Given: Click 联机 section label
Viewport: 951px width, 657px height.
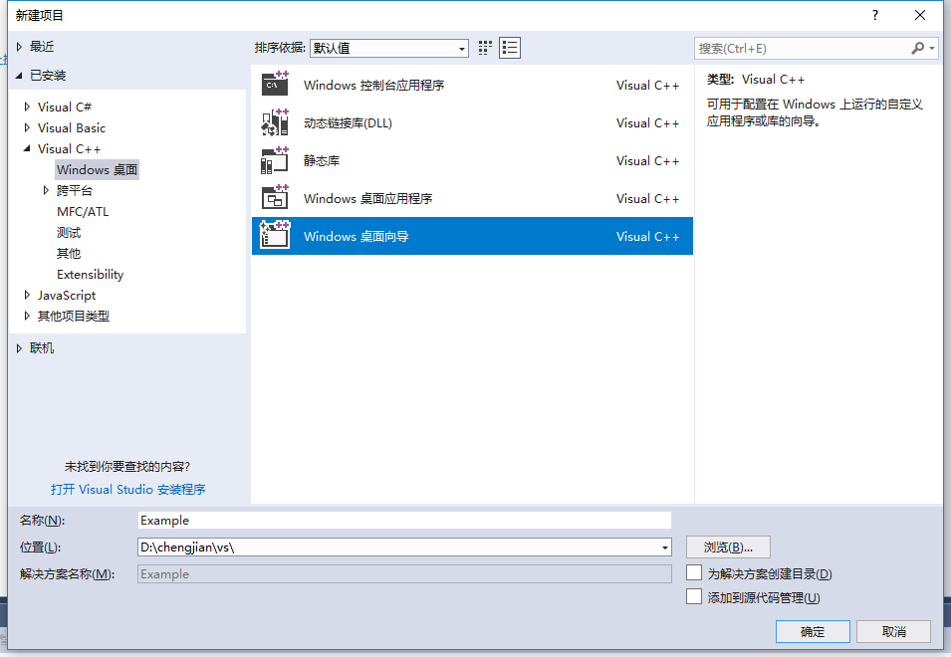Looking at the screenshot, I should [42, 347].
